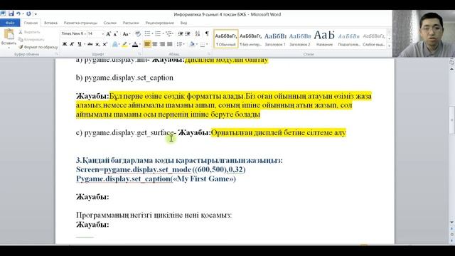This screenshot has width=455, height=256.
Task: Open the Шрифт dialog launcher
Action: pyautogui.click(x=139, y=54)
